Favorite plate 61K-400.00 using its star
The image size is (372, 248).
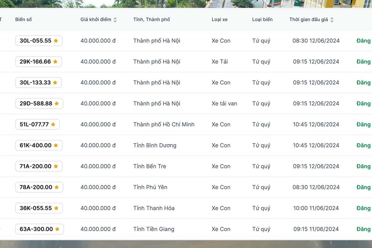[56, 145]
